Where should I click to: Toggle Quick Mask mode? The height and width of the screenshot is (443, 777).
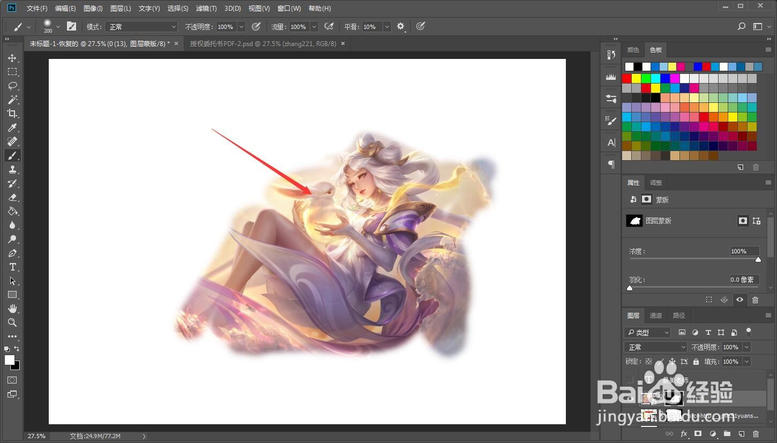pos(12,380)
